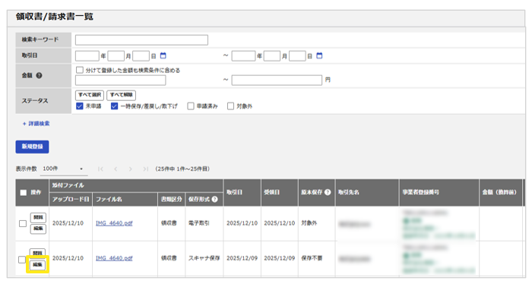
Task: Focus the start 取引日 month field
Action: coord(116,56)
